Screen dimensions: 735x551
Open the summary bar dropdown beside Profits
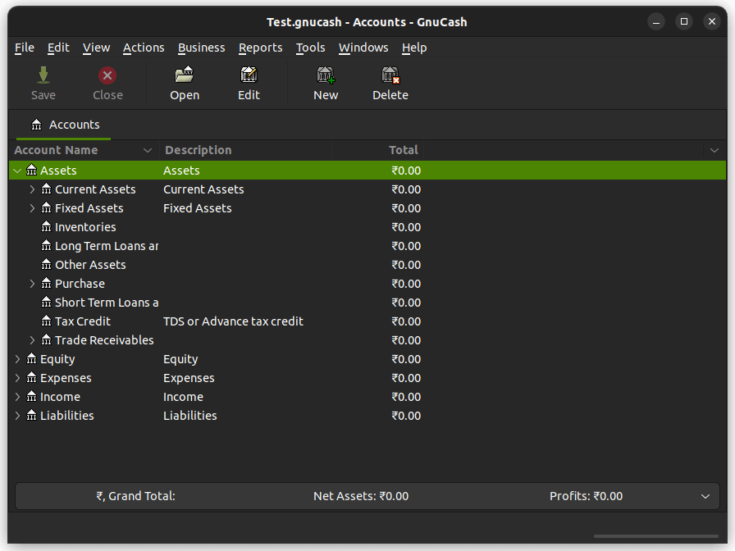[704, 496]
